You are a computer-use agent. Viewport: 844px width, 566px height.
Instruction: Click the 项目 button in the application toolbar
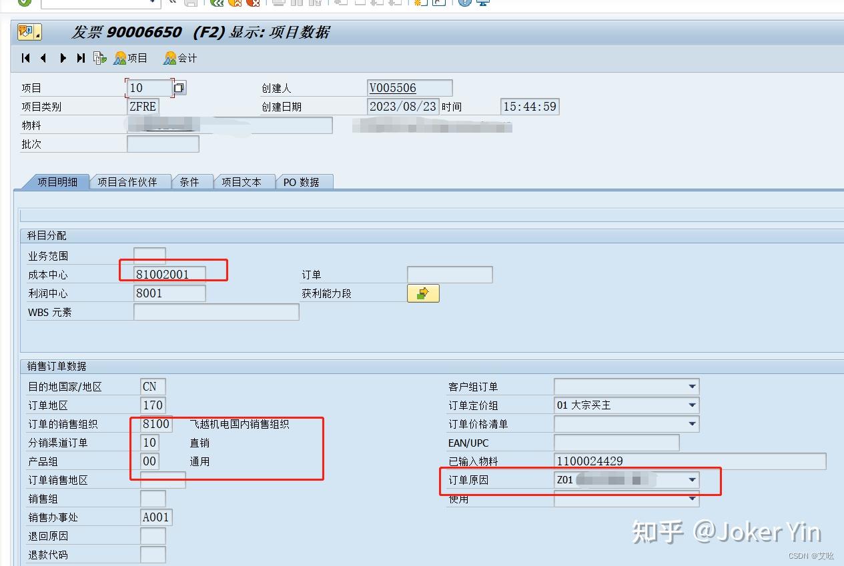point(131,57)
